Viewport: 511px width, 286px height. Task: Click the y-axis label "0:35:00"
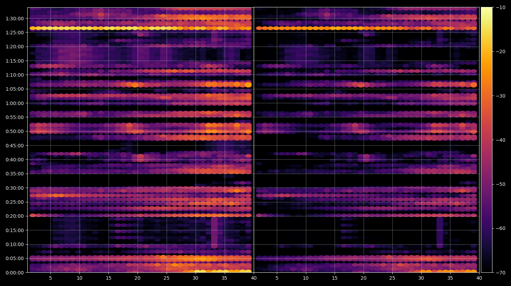pyautogui.click(x=15, y=174)
